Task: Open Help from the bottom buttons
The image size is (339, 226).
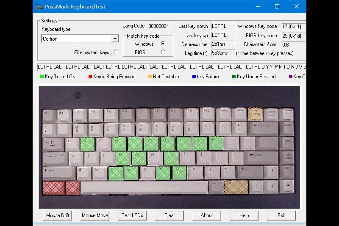Action: point(244,215)
